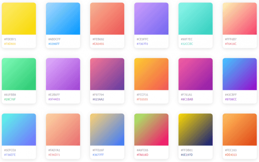Select the #F6416C hex label
This screenshot has height=162, width=259.
[x=231, y=44]
